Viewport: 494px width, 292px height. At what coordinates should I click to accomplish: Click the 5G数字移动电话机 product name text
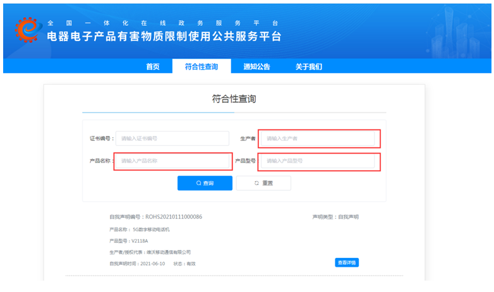click(x=151, y=229)
